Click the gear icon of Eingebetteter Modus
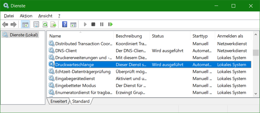 (x=52, y=85)
